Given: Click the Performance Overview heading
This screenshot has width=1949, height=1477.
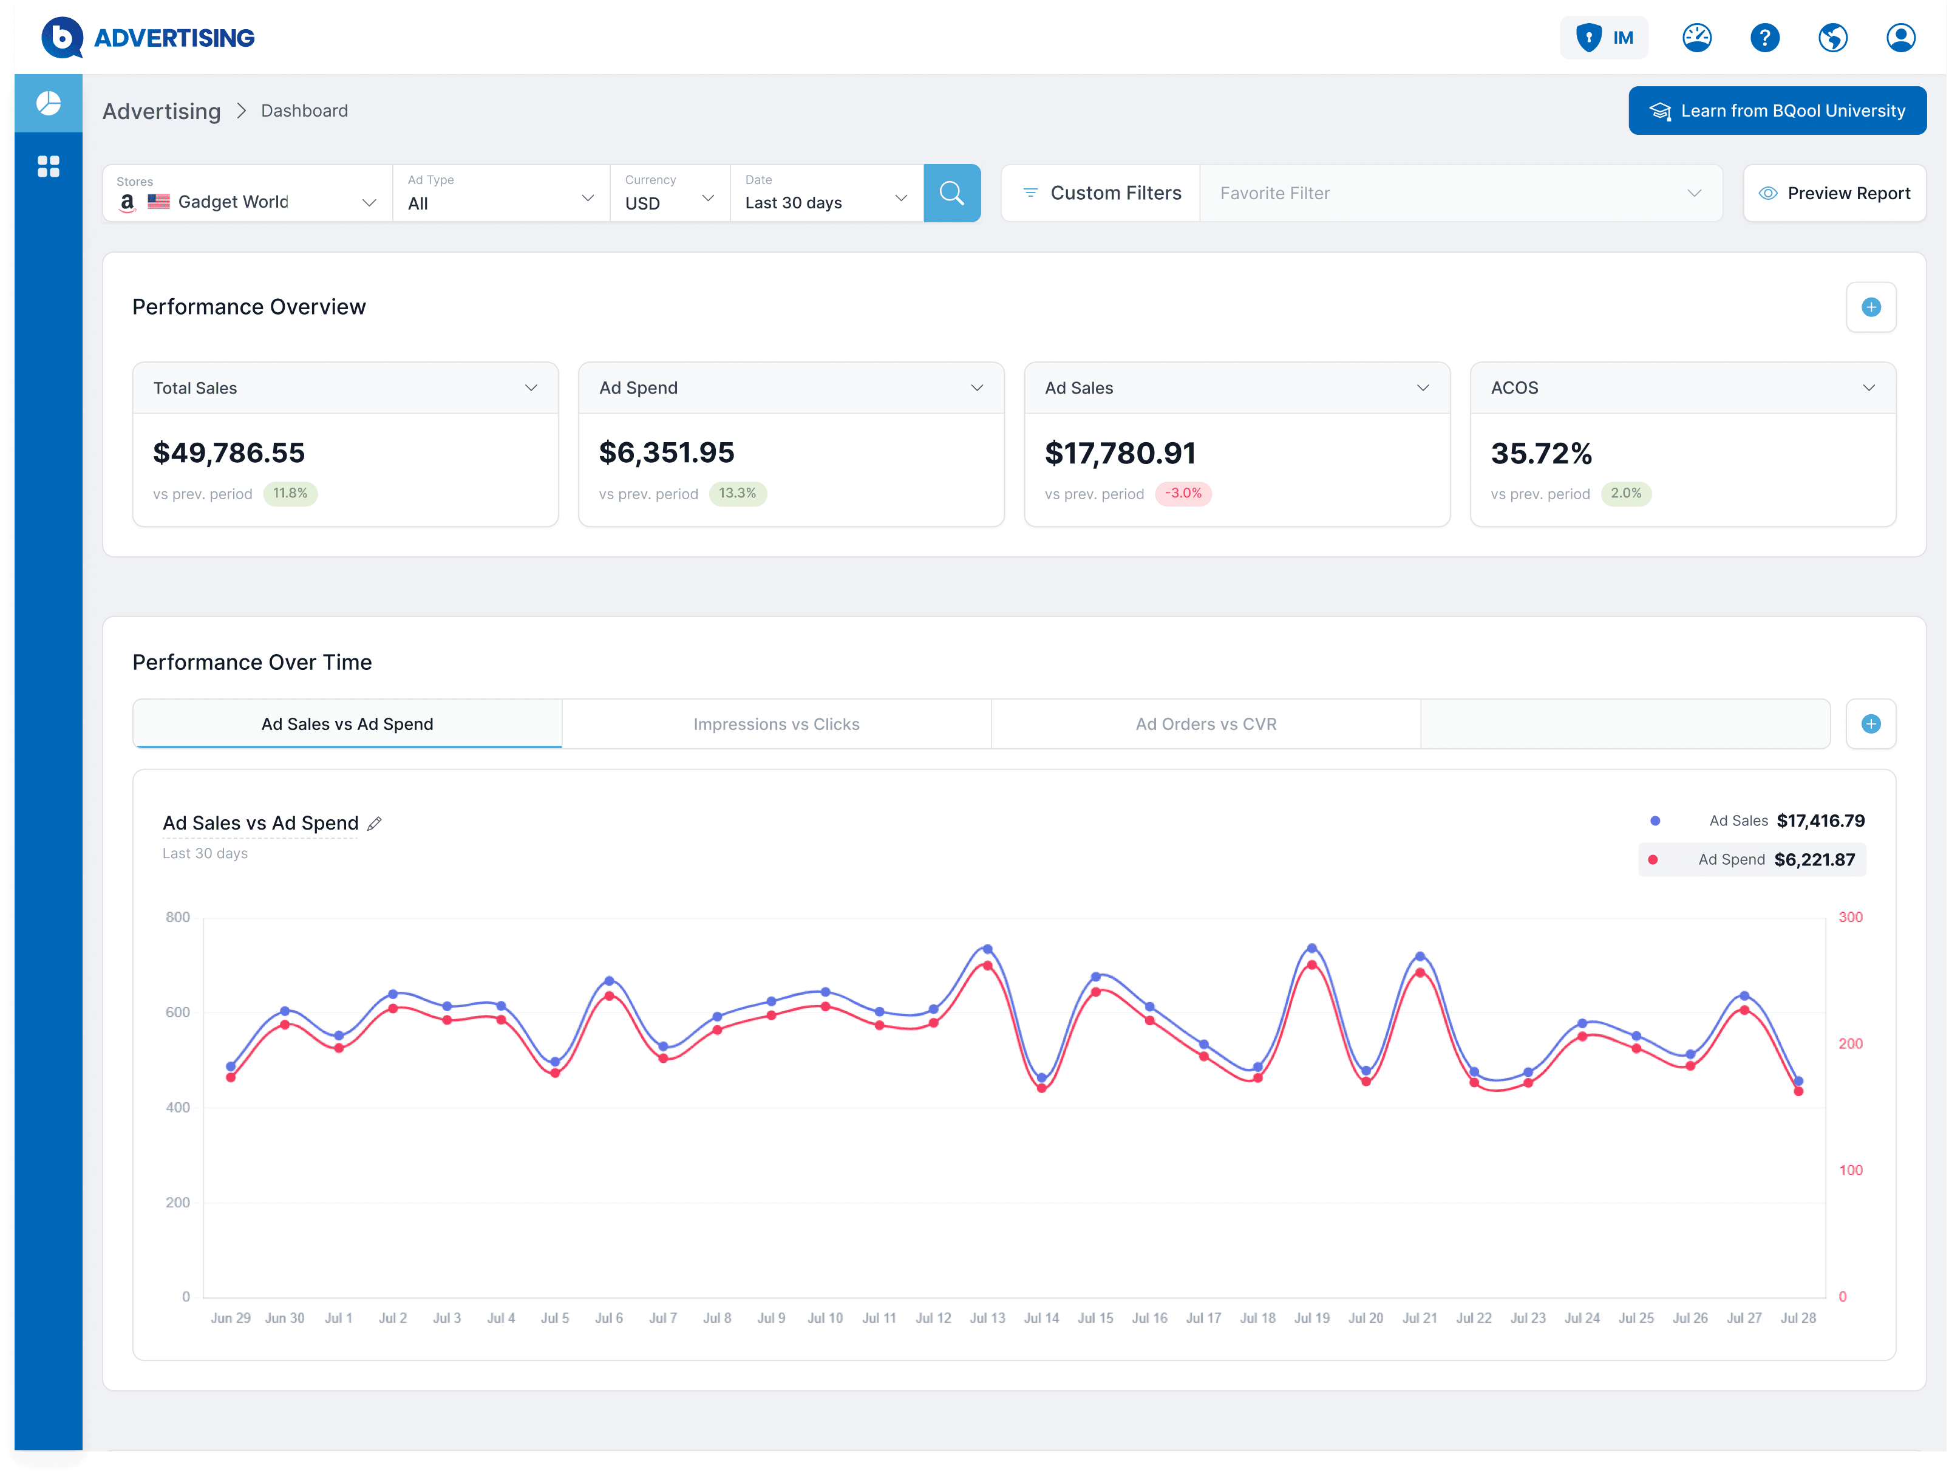Looking at the screenshot, I should tap(248, 307).
